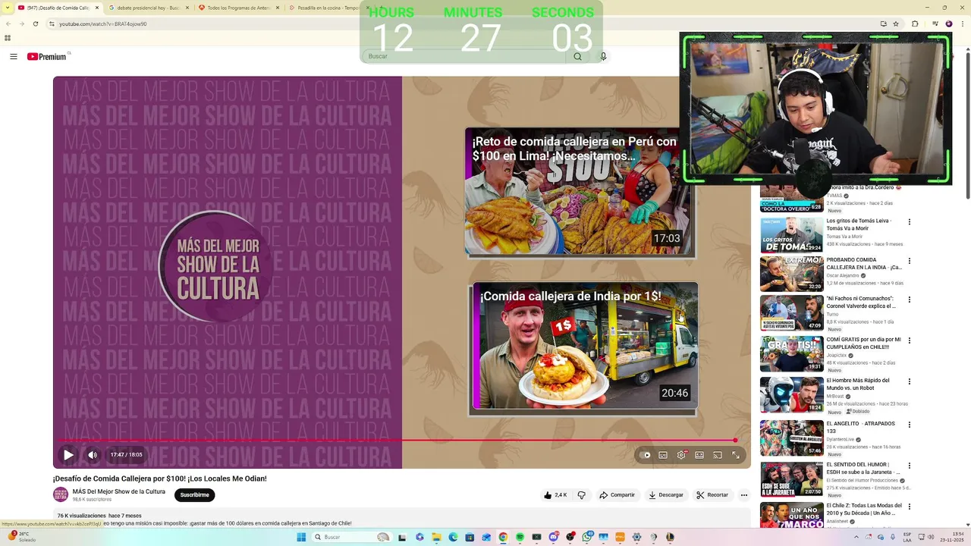
Task: Open Chrome extensions puzzle icon
Action: pos(915,24)
